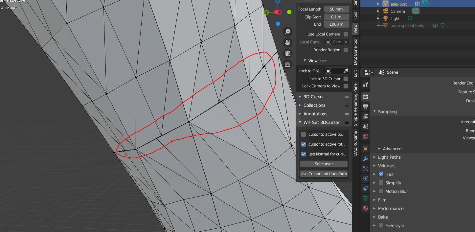Click camera data icon beside Camera row
The height and width of the screenshot is (232, 475).
click(x=416, y=11)
